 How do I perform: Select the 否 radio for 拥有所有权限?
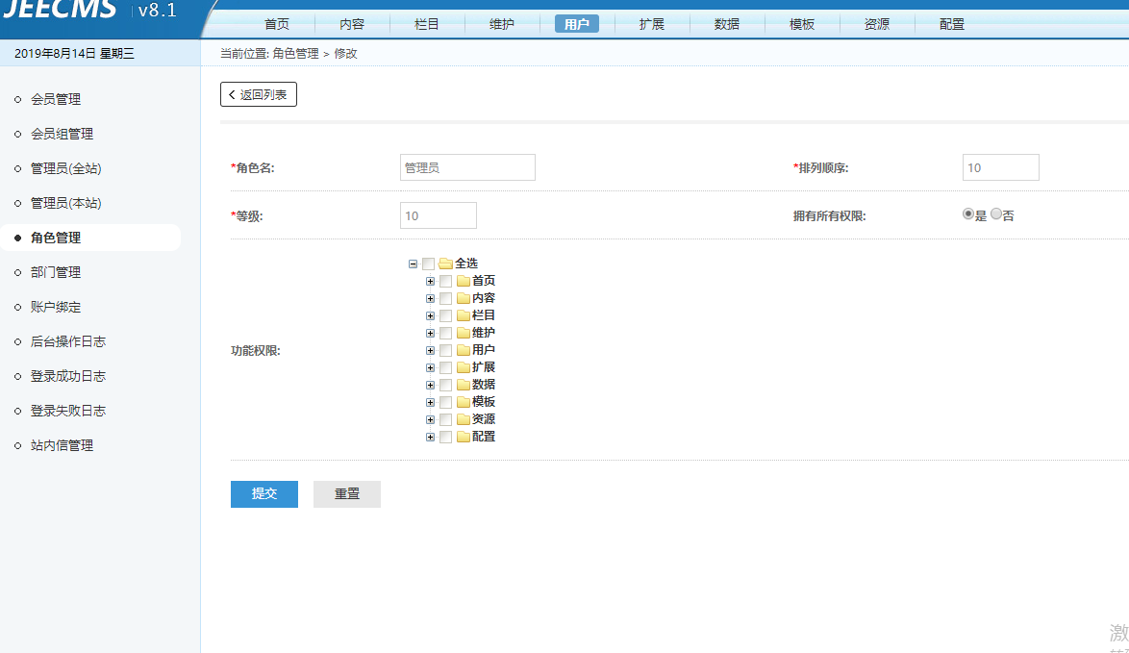996,214
